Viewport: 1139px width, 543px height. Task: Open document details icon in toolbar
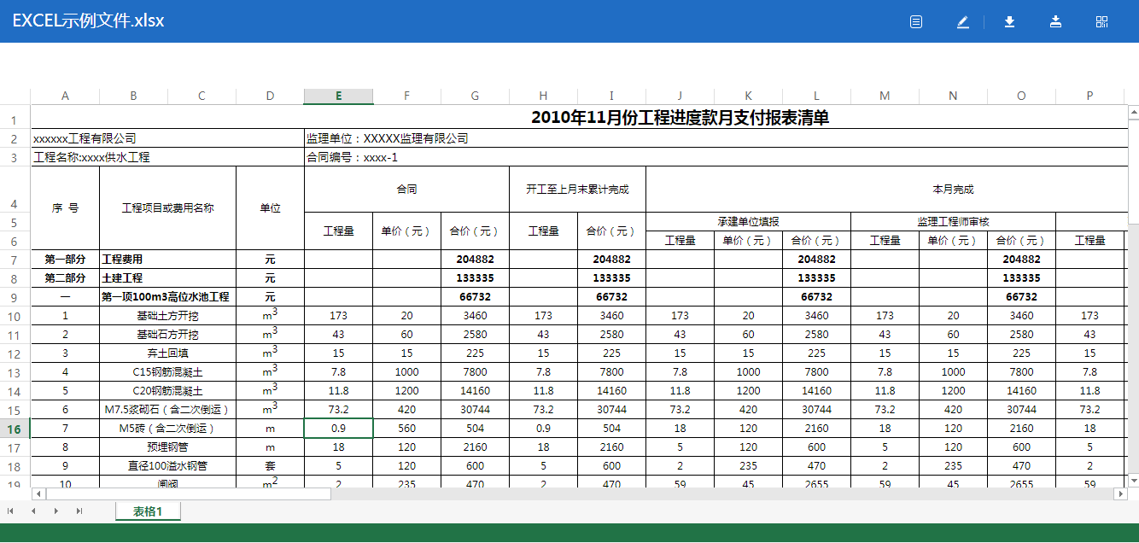pyautogui.click(x=915, y=21)
